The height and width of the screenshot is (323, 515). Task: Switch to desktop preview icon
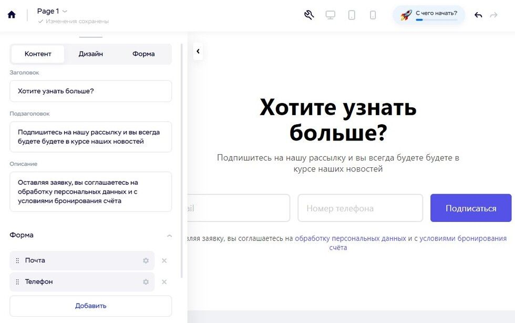[331, 15]
